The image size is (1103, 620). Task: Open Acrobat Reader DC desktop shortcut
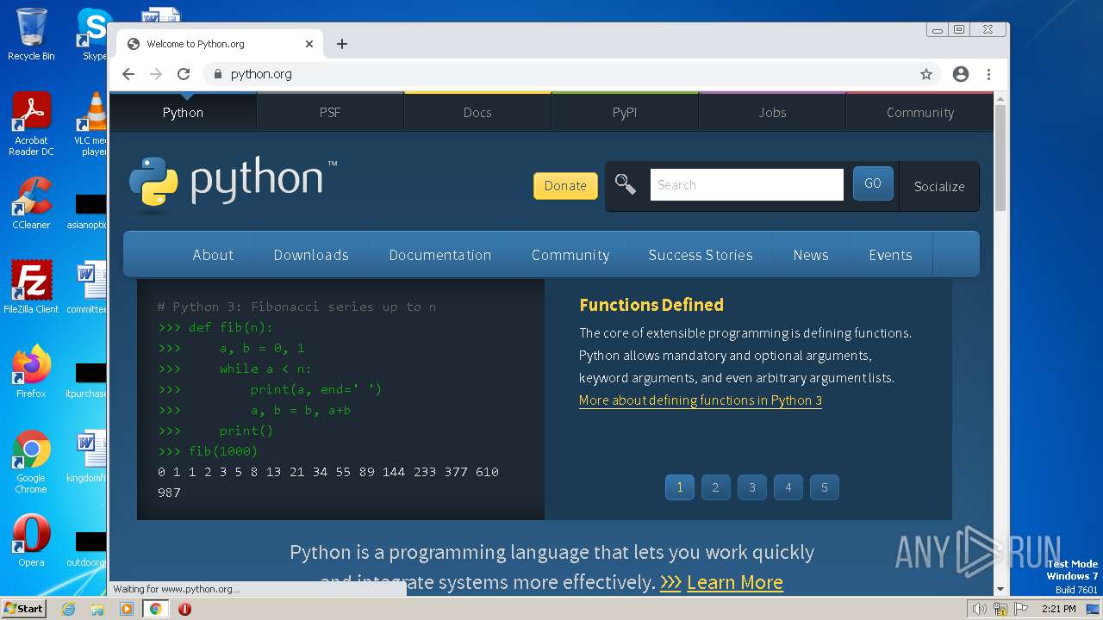tap(31, 124)
